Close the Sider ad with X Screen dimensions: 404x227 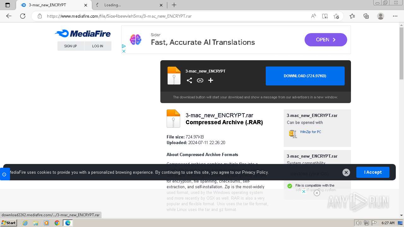point(124,51)
